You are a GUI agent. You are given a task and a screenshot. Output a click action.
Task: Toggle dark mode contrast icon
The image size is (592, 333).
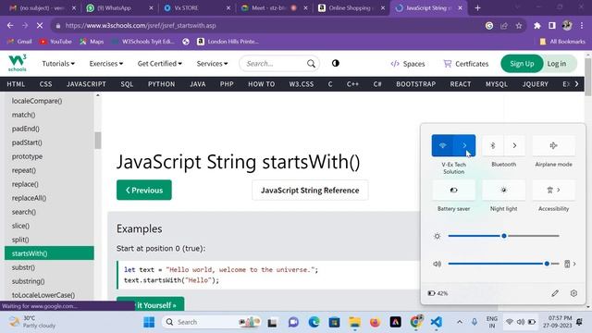coord(335,63)
